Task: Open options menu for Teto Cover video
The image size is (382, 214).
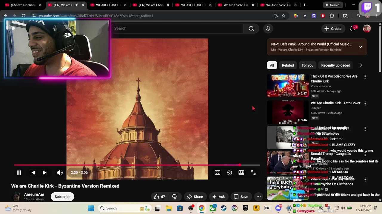Action: (x=365, y=103)
